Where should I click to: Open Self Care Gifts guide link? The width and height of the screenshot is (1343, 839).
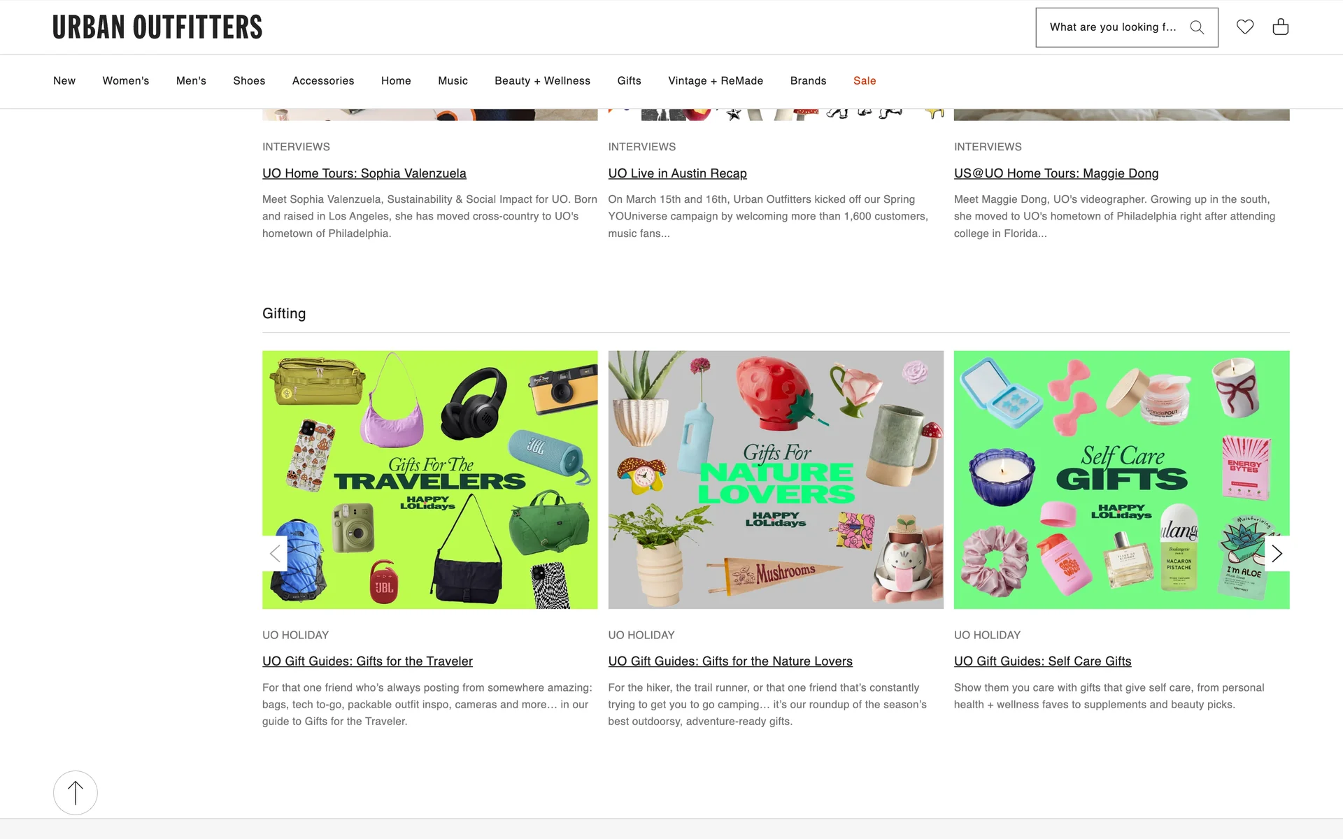pos(1042,661)
